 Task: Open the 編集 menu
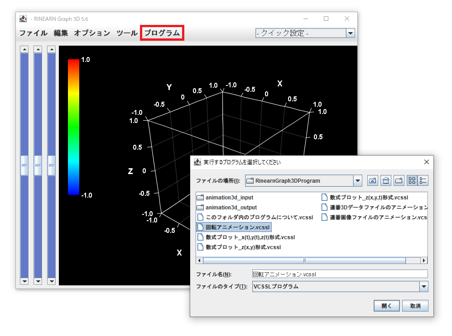(61, 33)
